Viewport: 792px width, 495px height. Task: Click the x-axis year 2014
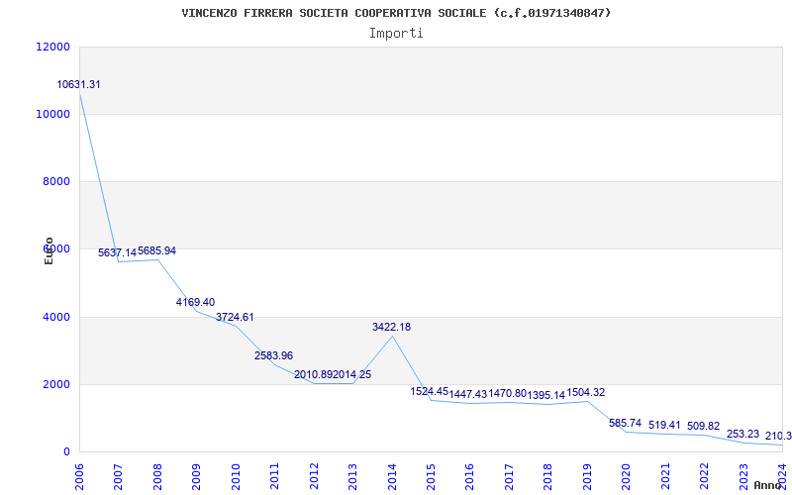click(x=392, y=477)
